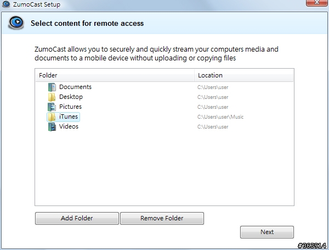Select the Pictures folder entry
The image size is (329, 250).
[x=70, y=107]
